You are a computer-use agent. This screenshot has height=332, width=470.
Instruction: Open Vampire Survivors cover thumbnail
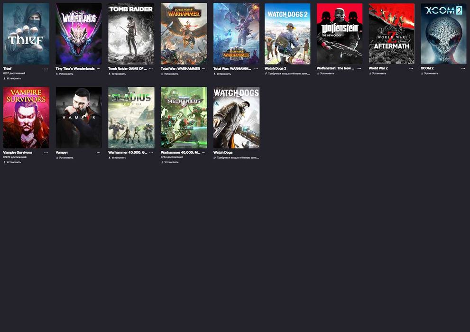[26, 118]
